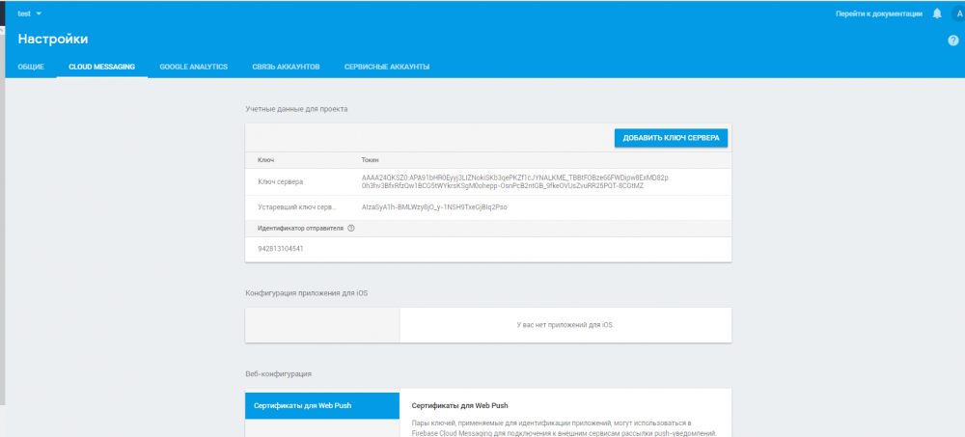Image resolution: width=965 pixels, height=437 pixels.
Task: Click the sender ID value 942813104541
Action: click(281, 249)
